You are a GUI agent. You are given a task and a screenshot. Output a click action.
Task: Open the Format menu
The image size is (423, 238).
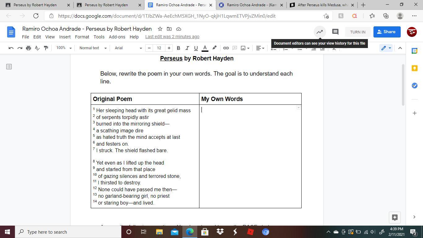point(82,37)
